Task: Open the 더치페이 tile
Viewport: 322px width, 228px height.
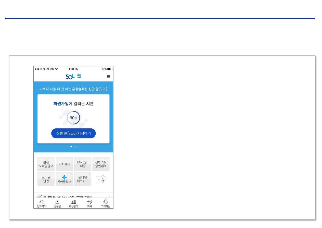Action: [x=64, y=164]
